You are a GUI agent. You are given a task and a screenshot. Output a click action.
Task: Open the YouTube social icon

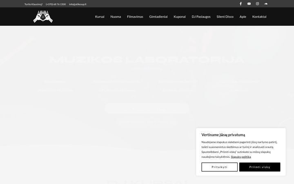(249, 4)
